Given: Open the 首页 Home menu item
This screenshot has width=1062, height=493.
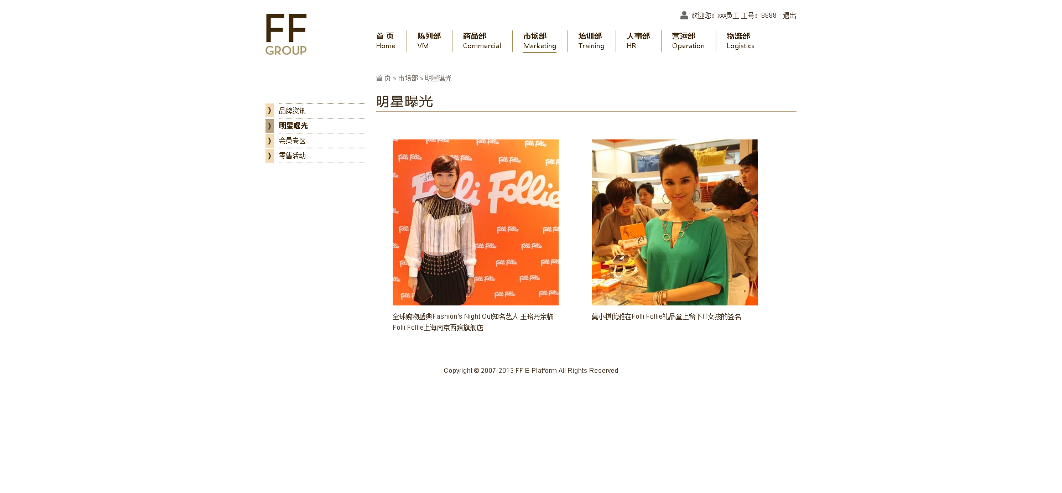Looking at the screenshot, I should click(x=386, y=41).
